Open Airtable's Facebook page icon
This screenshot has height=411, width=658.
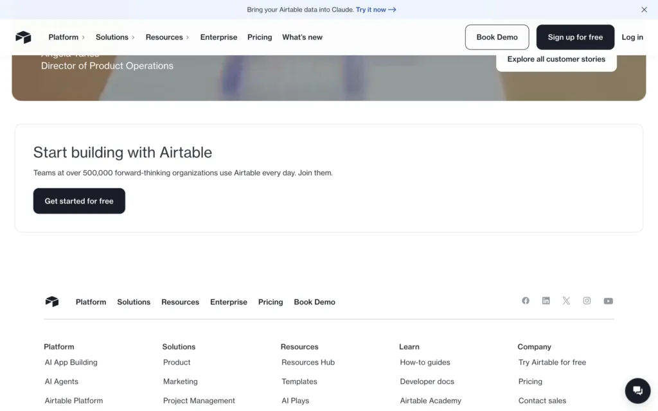click(526, 301)
